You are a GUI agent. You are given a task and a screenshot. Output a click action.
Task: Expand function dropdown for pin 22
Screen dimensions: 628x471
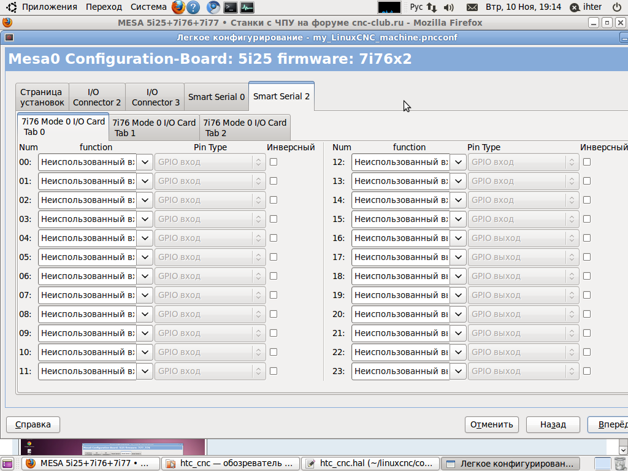tap(458, 352)
